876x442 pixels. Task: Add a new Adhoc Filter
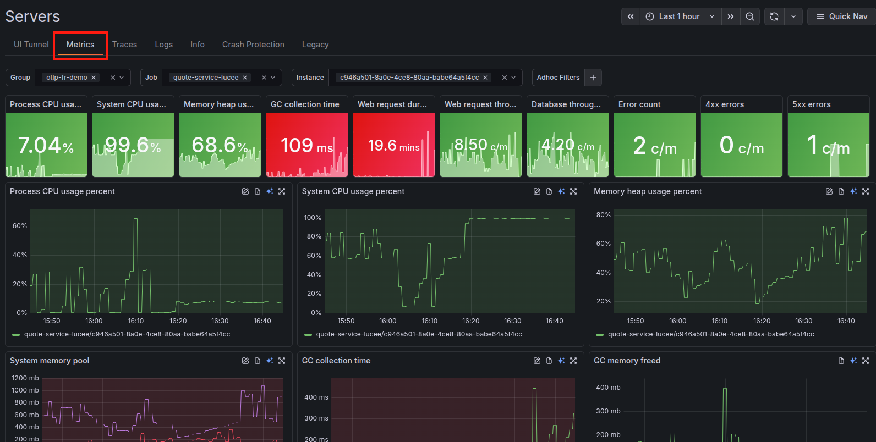pyautogui.click(x=593, y=78)
